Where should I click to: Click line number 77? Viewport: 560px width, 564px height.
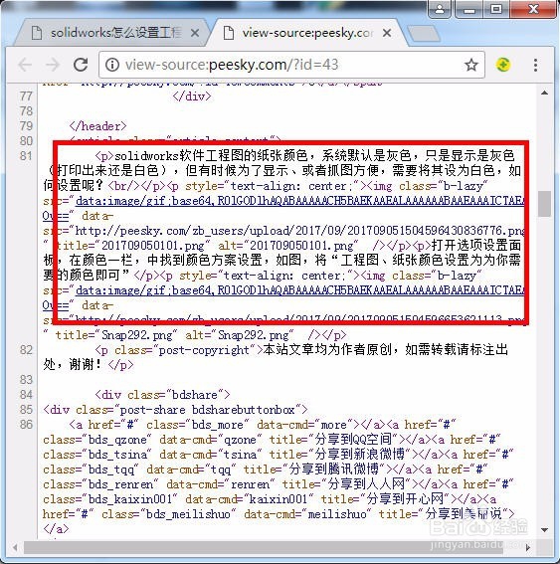click(x=26, y=96)
